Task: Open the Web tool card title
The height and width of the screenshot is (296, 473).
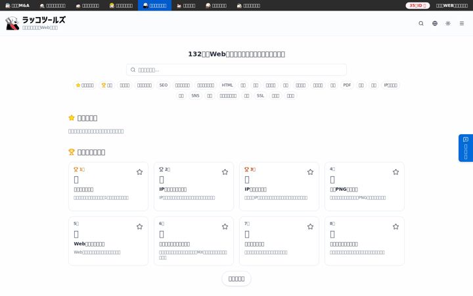Action: [x=89, y=244]
